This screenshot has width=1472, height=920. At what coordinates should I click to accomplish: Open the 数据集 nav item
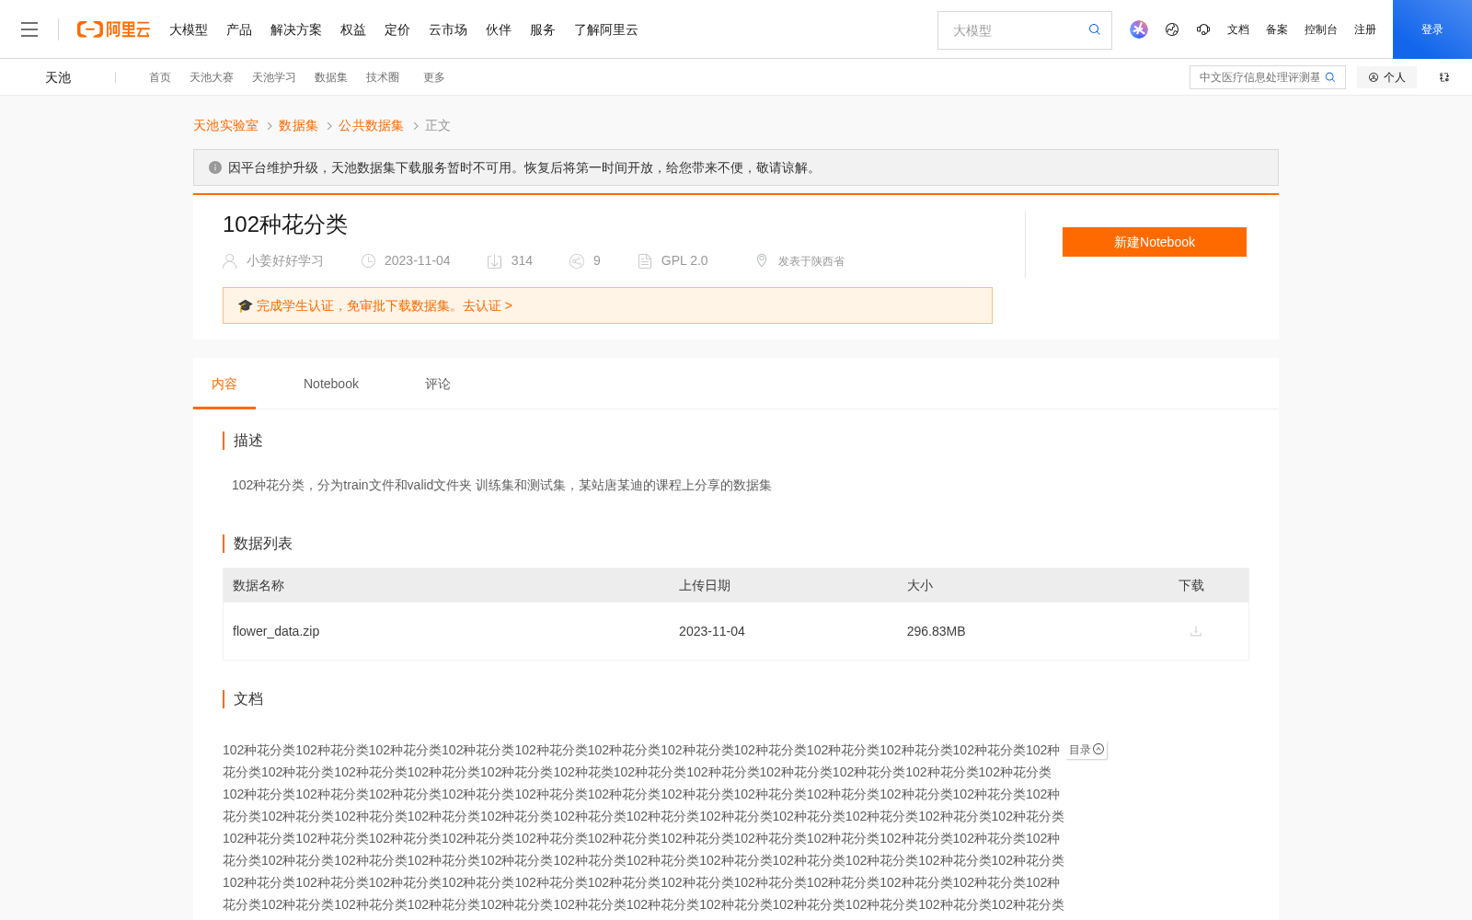[x=331, y=77]
